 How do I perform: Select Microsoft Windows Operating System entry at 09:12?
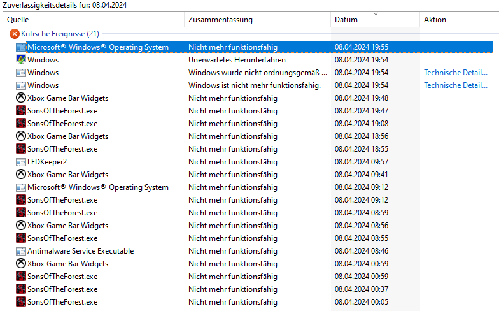(98, 187)
